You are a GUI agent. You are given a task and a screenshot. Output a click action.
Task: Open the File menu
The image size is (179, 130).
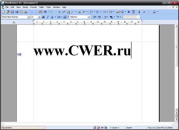coord(7,7)
